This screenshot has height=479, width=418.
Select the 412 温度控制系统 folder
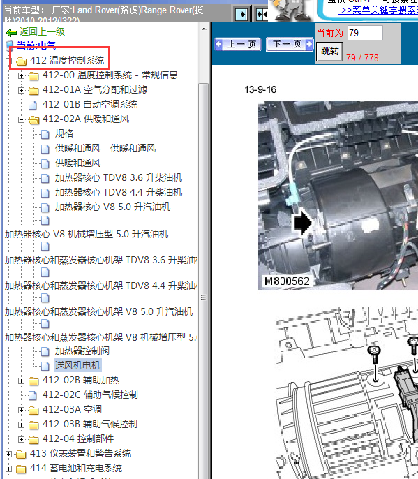coord(67,60)
